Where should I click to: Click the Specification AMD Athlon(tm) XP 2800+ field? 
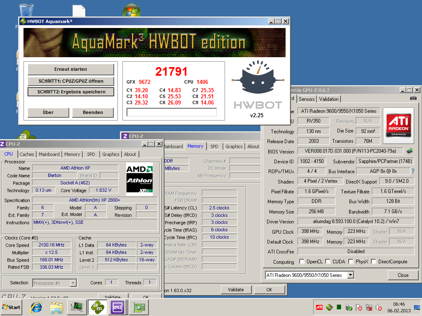coord(95,200)
